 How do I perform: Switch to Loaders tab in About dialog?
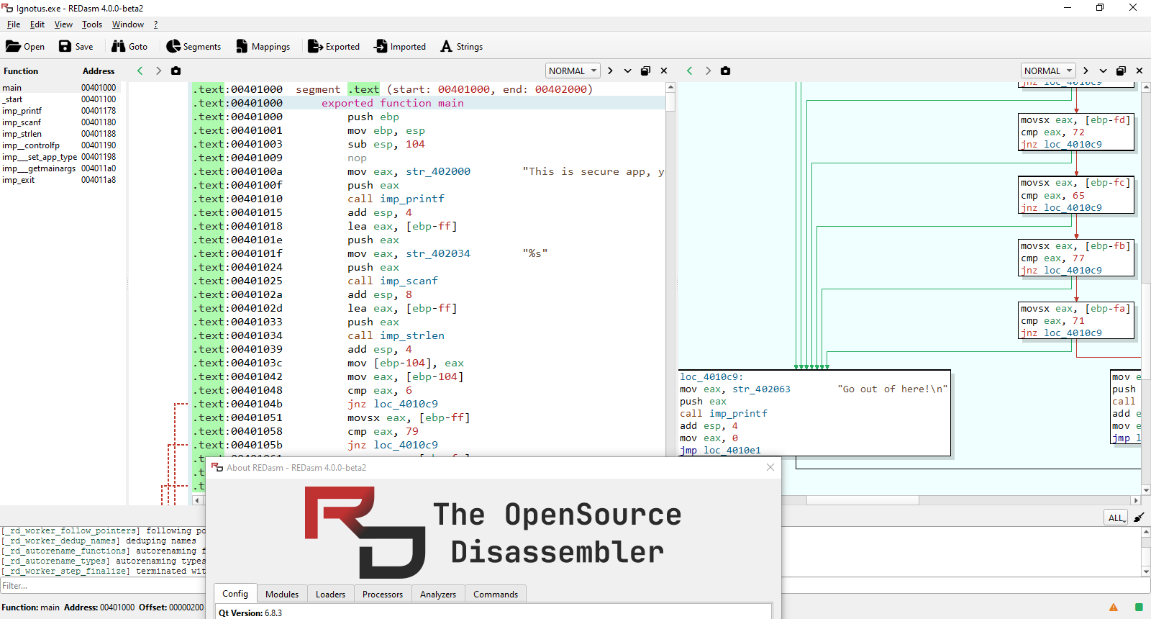click(x=330, y=595)
